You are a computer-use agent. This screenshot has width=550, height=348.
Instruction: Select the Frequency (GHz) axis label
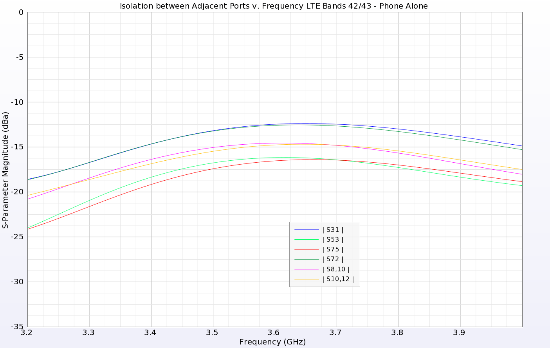(273, 341)
